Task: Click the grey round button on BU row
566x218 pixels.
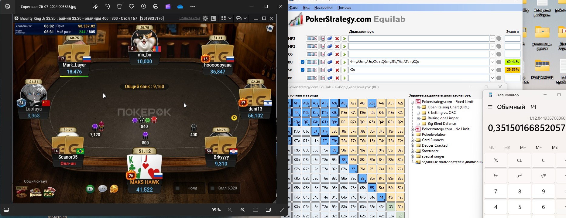Action: pyautogui.click(x=499, y=62)
